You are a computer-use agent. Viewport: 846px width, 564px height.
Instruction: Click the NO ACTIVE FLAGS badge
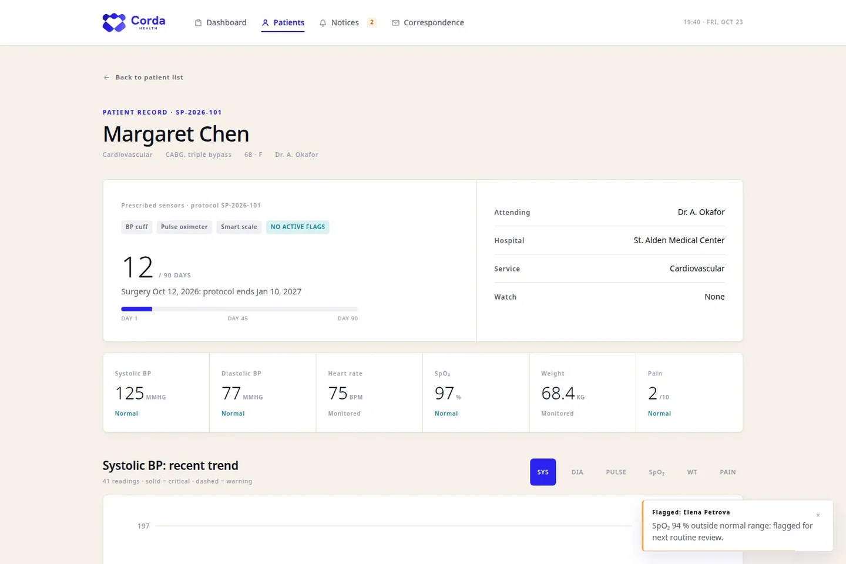click(x=298, y=227)
